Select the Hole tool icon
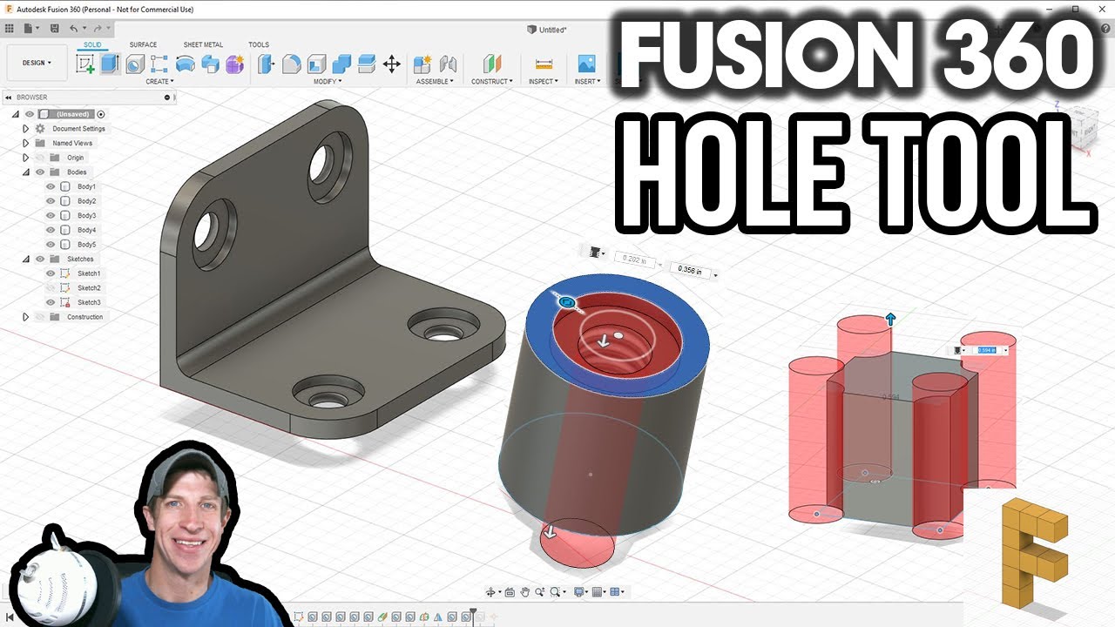This screenshot has width=1115, height=627. [x=134, y=64]
